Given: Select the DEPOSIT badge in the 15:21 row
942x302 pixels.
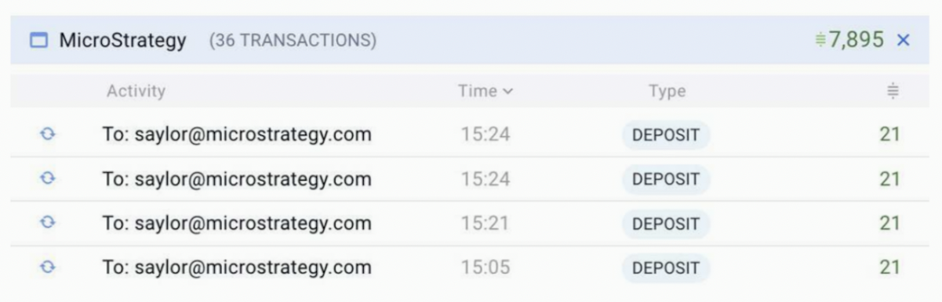Looking at the screenshot, I should point(666,224).
